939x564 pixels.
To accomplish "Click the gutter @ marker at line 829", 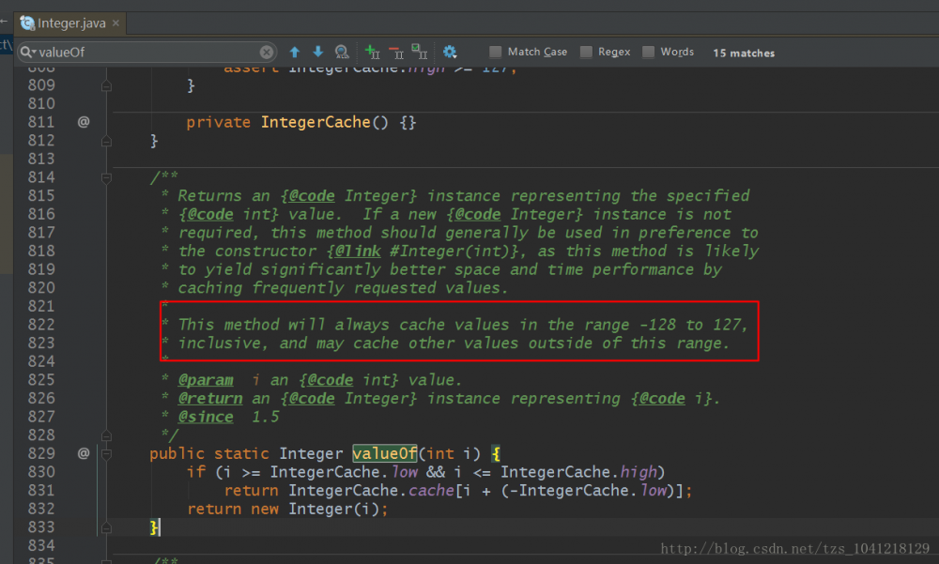I will click(84, 453).
